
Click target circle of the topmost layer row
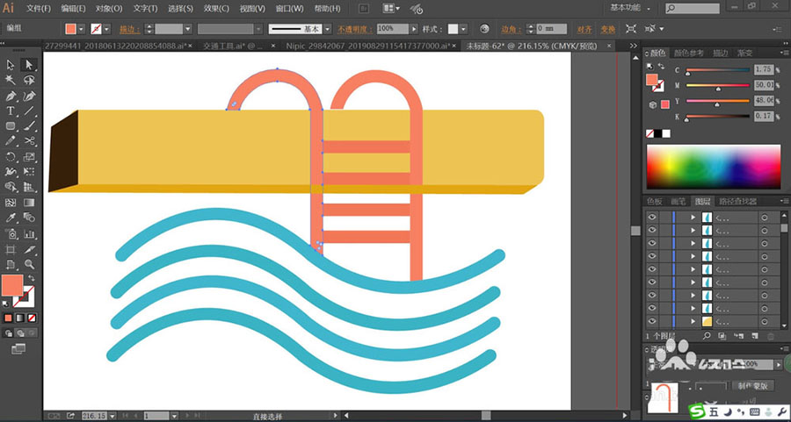point(765,217)
